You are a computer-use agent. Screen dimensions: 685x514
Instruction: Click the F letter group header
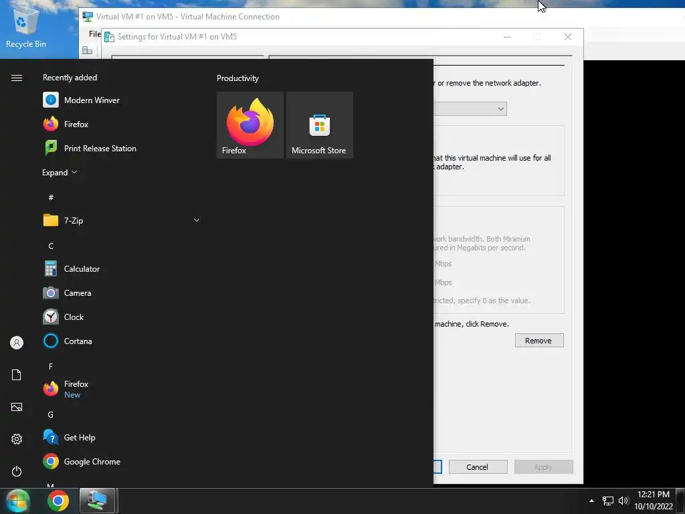(51, 366)
